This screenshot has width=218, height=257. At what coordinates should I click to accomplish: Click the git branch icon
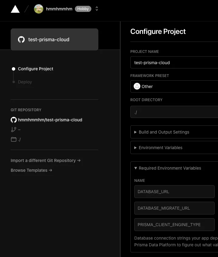pos(14,130)
